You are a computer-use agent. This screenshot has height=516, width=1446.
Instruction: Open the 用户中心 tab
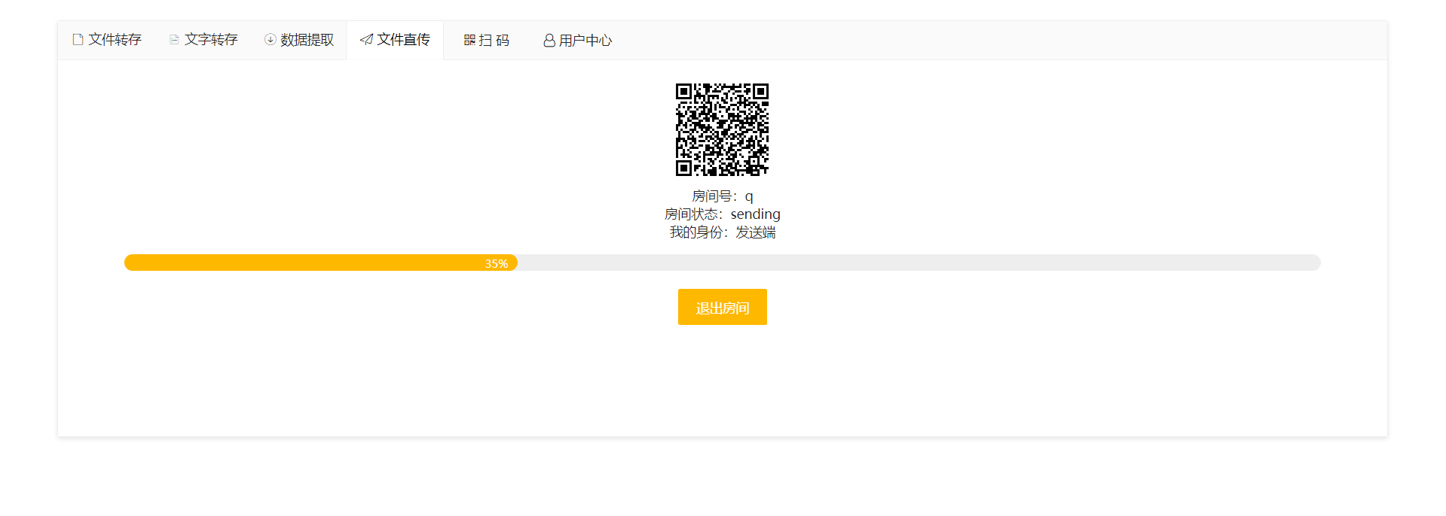(x=578, y=41)
